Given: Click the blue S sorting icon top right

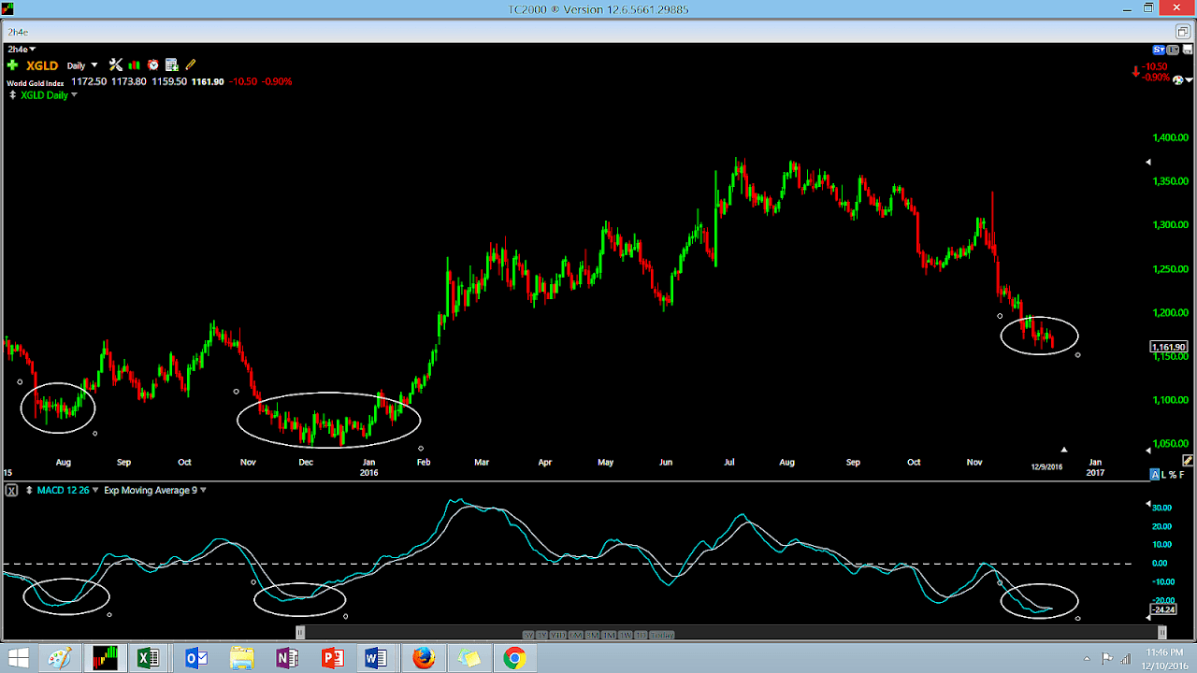Looking at the screenshot, I should pos(1158,49).
